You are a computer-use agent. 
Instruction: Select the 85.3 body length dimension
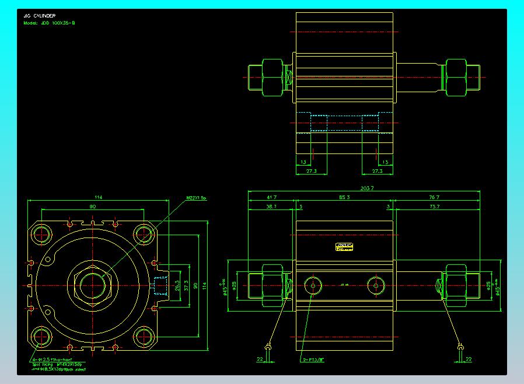[344, 197]
